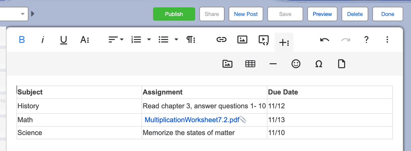411x151 pixels.
Task: Open the emoticons picker
Action: click(x=296, y=64)
